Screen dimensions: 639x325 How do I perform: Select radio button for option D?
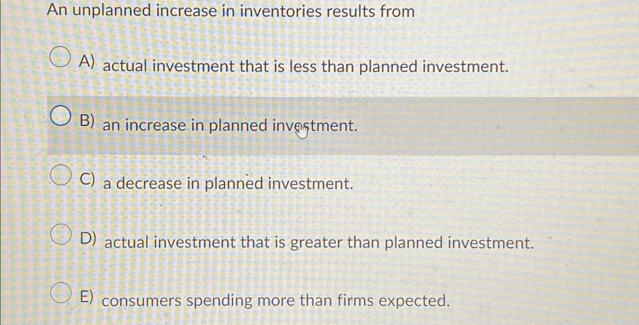click(x=62, y=234)
